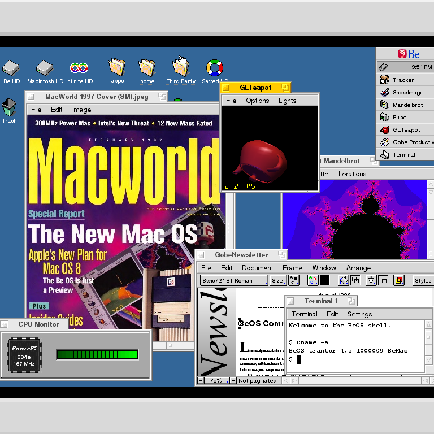Click the Trash icon on desktop
The image size is (434, 434).
click(9, 107)
